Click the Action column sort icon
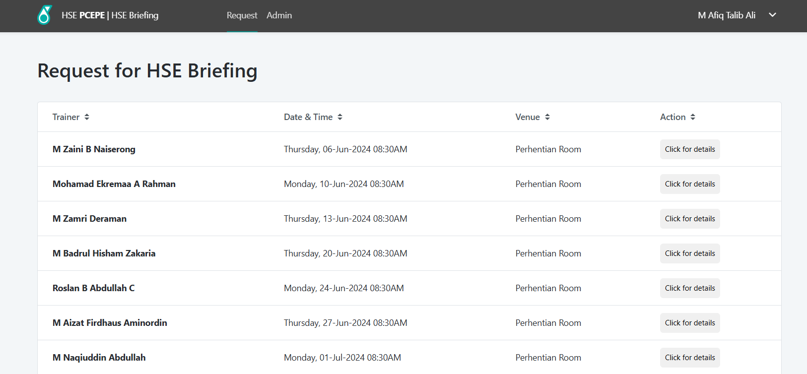The image size is (807, 374). [x=693, y=117]
